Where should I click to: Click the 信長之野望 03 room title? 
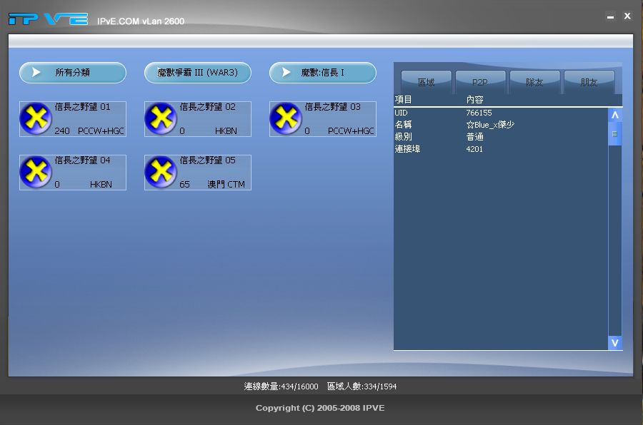pyautogui.click(x=332, y=107)
